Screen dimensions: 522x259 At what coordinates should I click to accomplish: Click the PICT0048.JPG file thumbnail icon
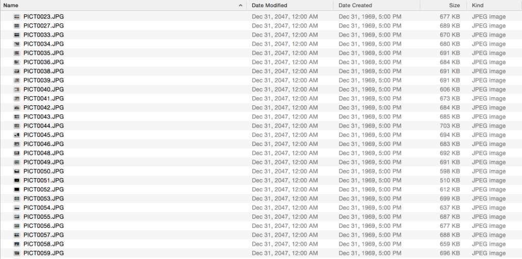point(17,153)
